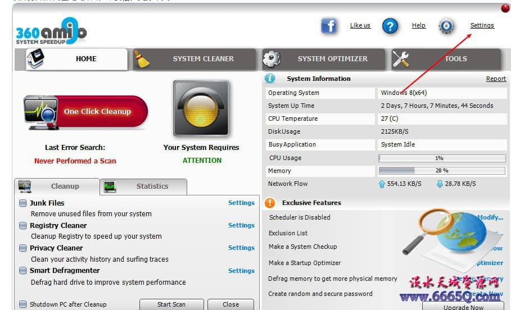Open Junk Files Settings link

(x=241, y=203)
